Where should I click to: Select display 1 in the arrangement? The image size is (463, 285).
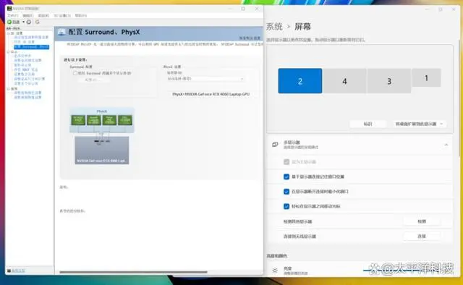point(426,77)
